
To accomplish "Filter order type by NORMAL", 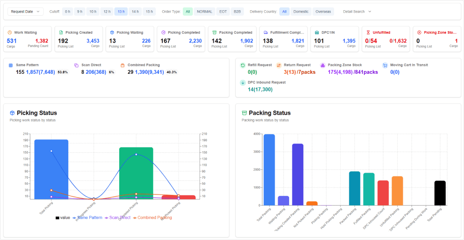I will (x=205, y=12).
